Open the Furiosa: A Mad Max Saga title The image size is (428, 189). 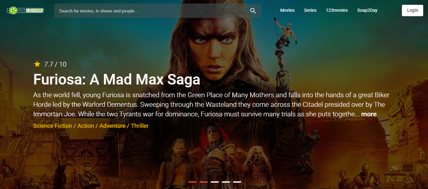point(117,79)
